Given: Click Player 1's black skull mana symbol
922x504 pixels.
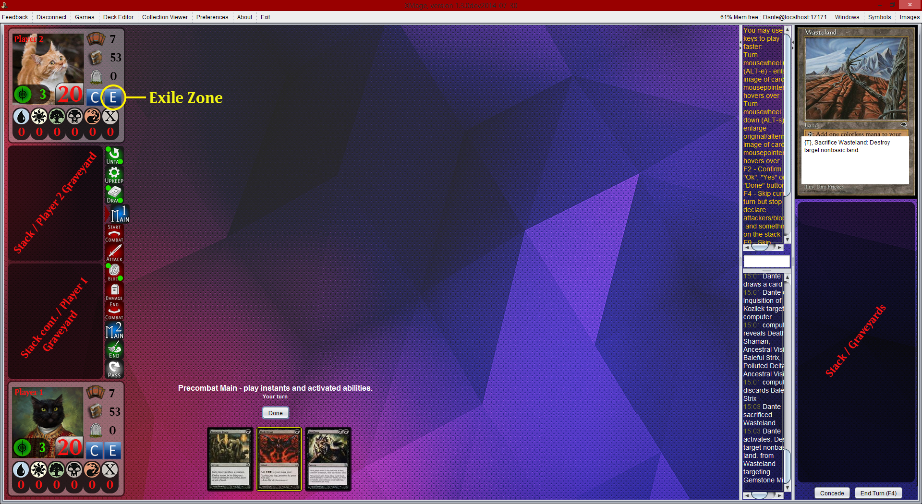Looking at the screenshot, I should click(74, 470).
